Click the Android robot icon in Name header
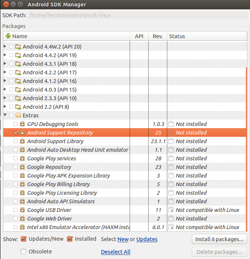Screen dimensions: 250x259 click(8, 36)
